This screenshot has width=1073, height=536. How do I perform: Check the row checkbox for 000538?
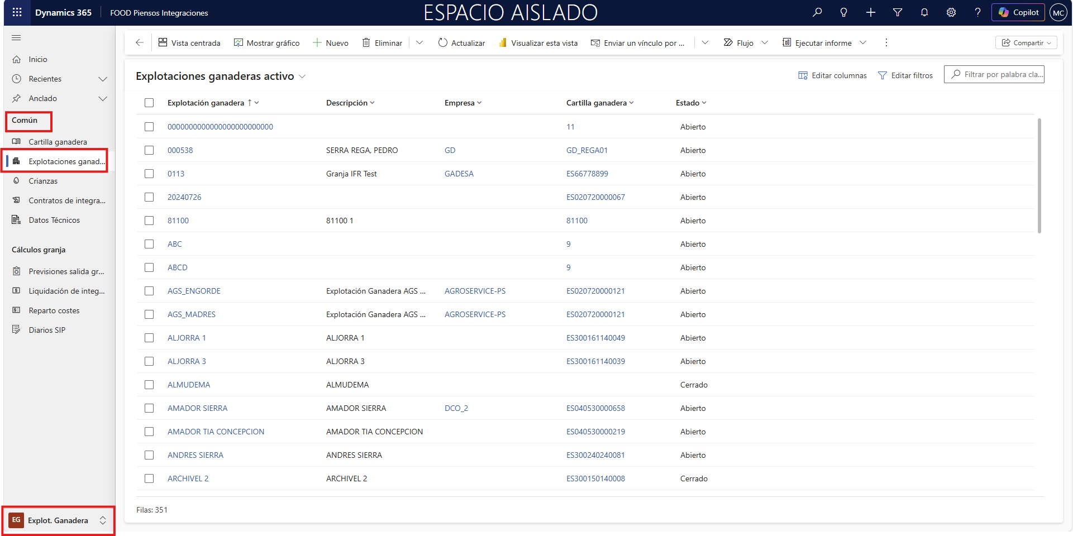point(149,150)
